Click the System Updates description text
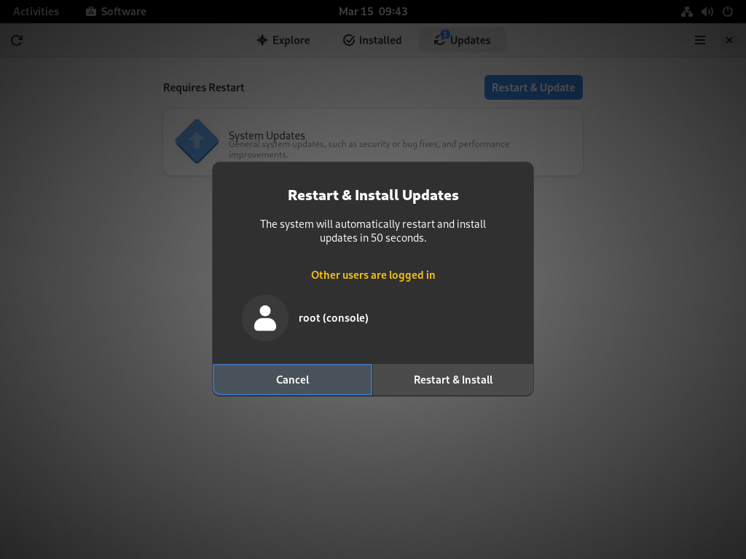 (x=369, y=149)
